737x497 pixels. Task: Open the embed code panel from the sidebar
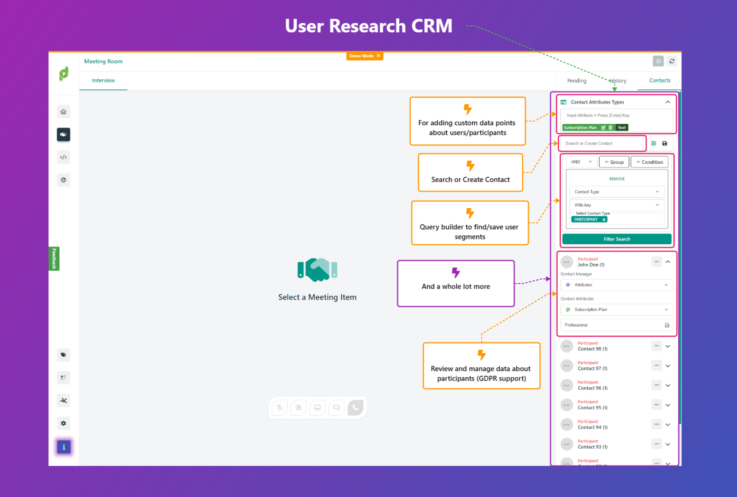point(63,157)
